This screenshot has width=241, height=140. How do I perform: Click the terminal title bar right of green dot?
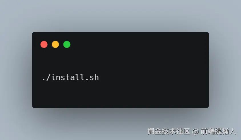pos(138,44)
